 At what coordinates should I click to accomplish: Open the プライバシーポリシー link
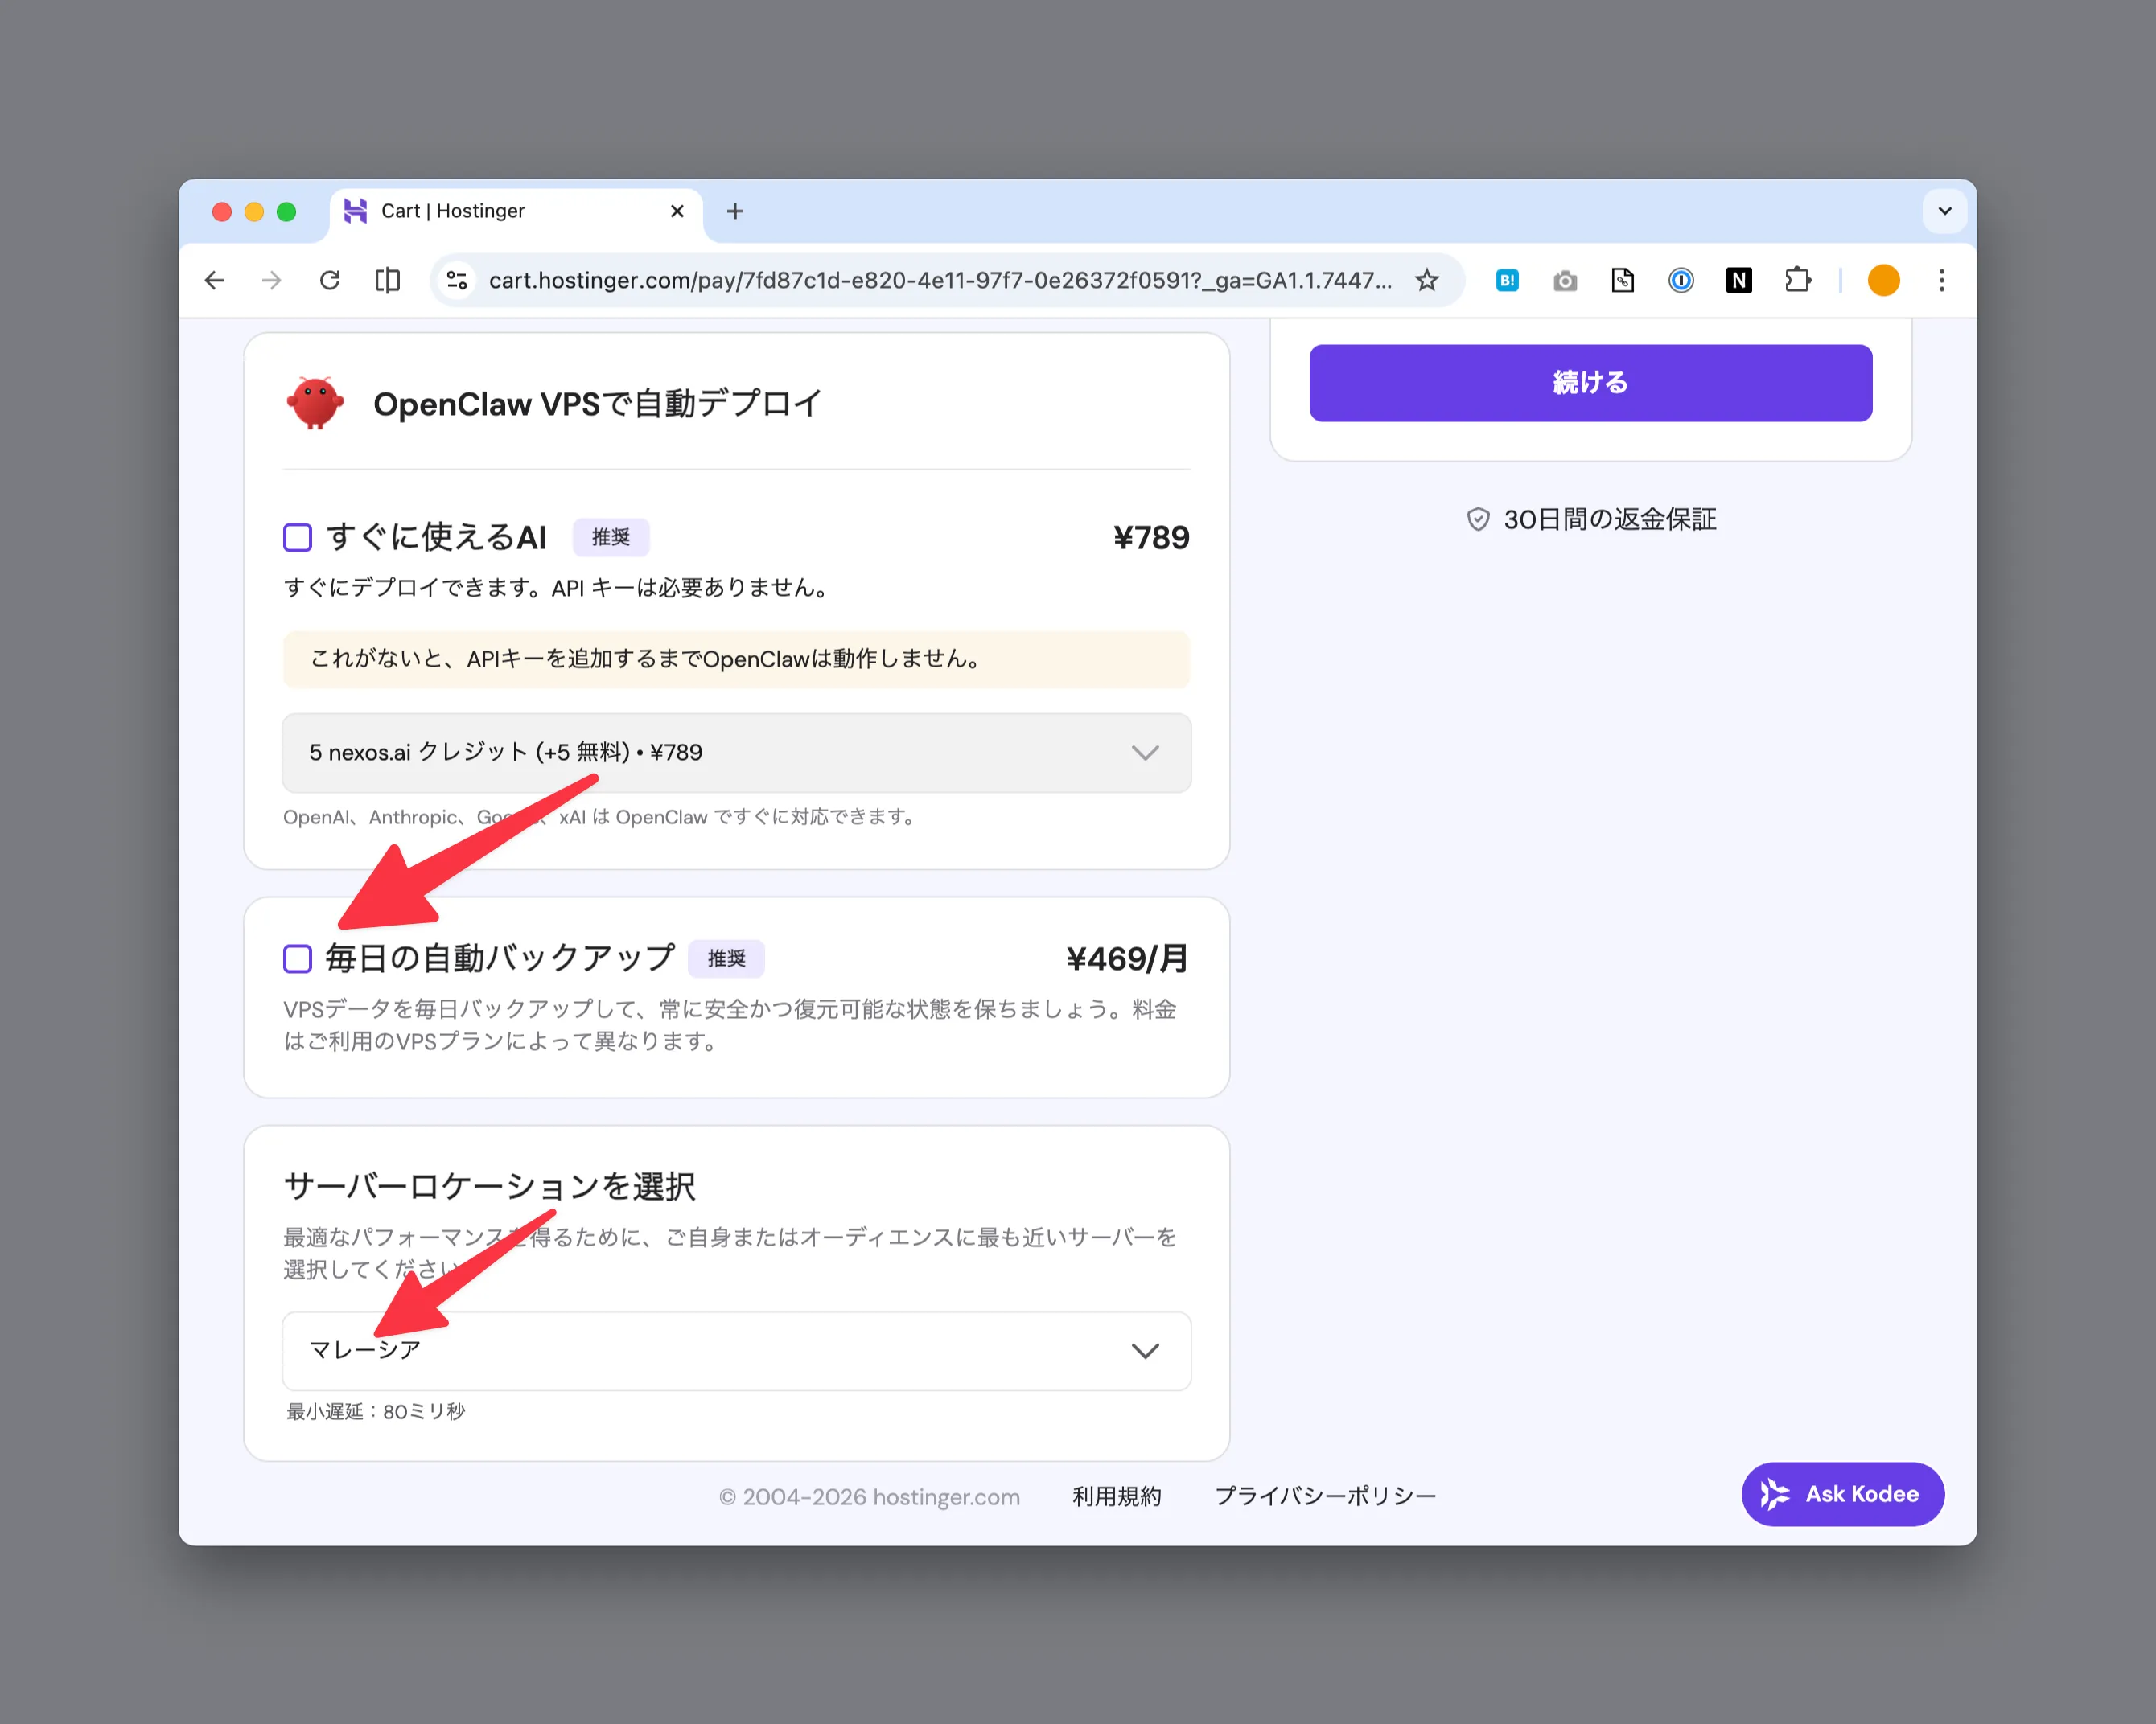pyautogui.click(x=1325, y=1495)
